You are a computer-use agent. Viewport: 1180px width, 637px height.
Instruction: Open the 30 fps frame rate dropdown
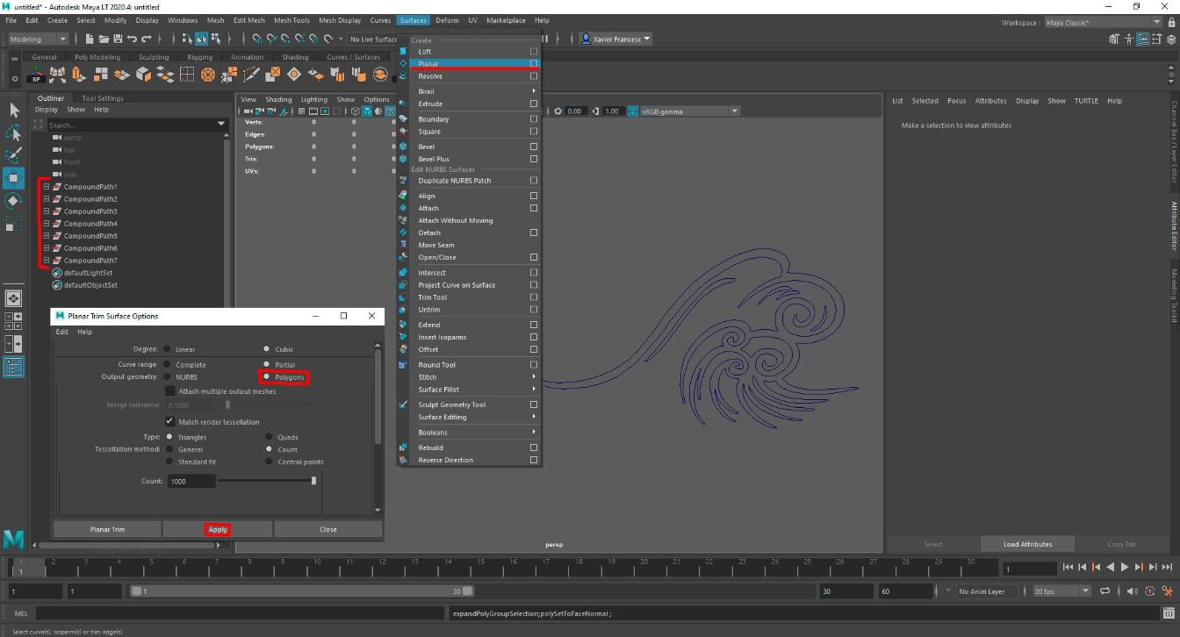click(x=1061, y=591)
